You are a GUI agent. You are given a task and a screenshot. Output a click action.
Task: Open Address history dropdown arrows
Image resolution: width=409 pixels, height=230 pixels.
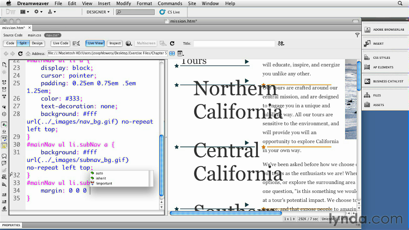point(172,53)
